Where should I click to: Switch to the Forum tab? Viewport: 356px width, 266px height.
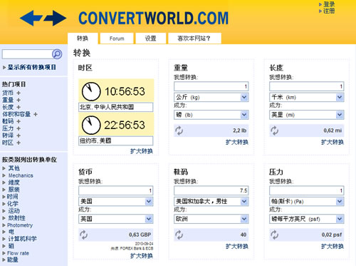[117, 39]
